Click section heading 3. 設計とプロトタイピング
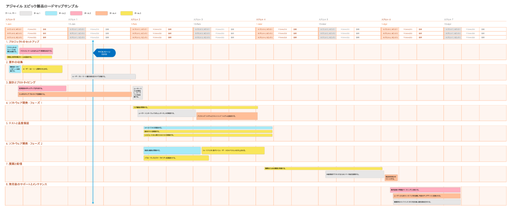Viewport: 512px width, 210px height. pyautogui.click(x=24, y=82)
